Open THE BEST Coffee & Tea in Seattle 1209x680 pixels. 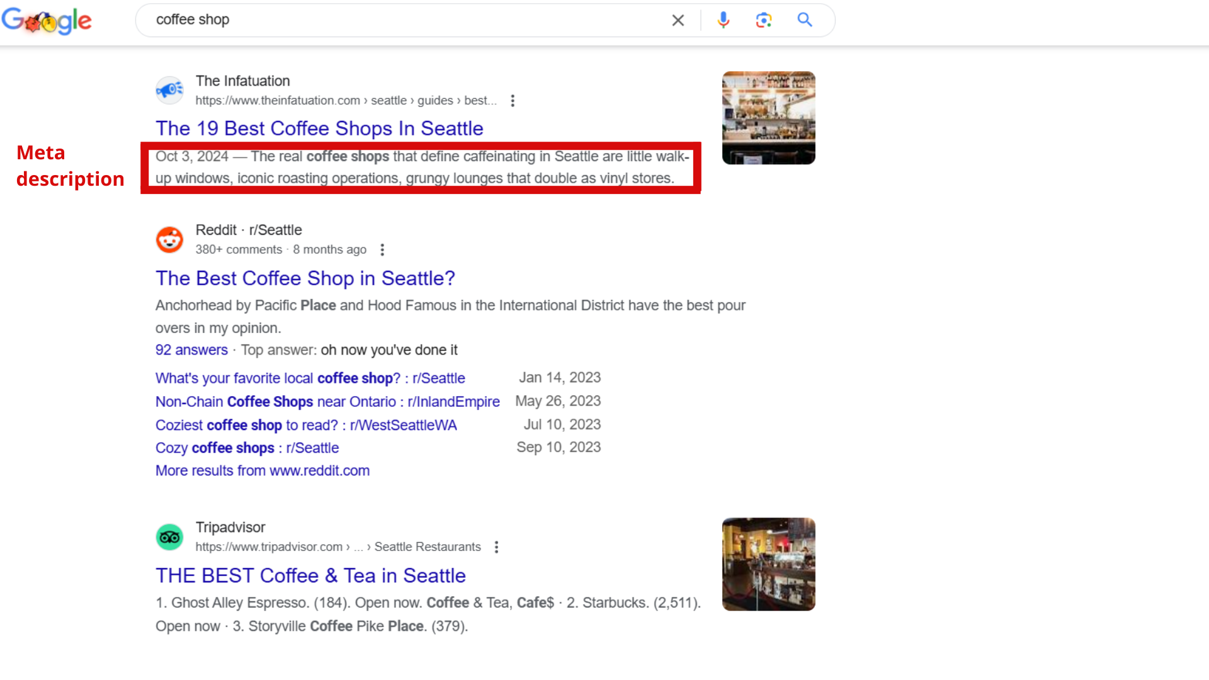[x=310, y=575]
